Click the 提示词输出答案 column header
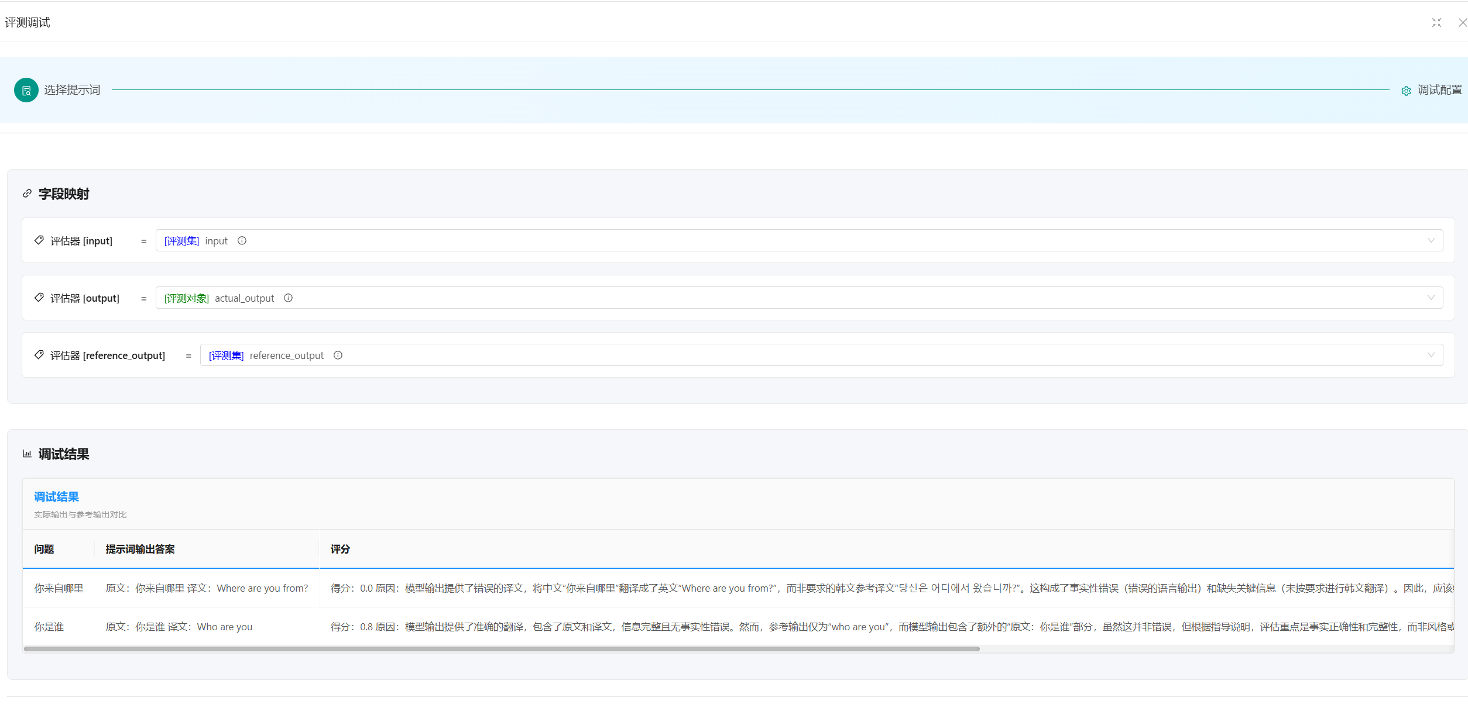1468x708 pixels. (x=140, y=549)
